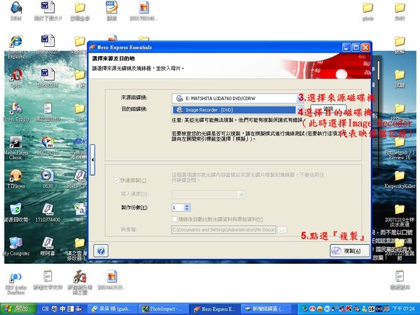The height and width of the screenshot is (315, 420).
Task: Click the 複製 copy button
Action: coord(349,251)
